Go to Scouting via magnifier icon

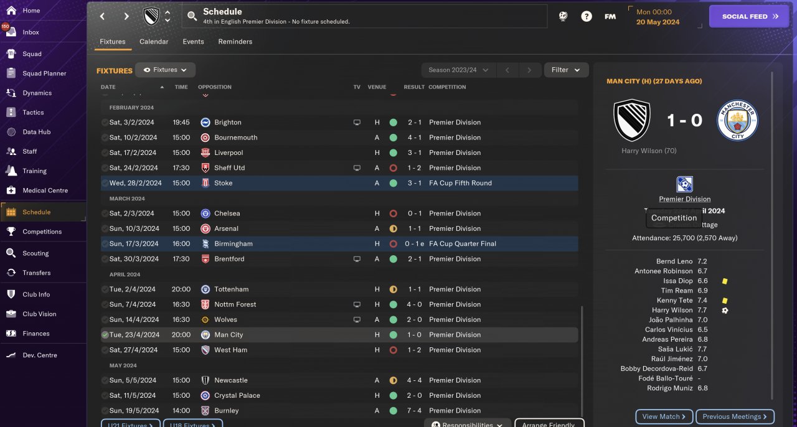11,253
